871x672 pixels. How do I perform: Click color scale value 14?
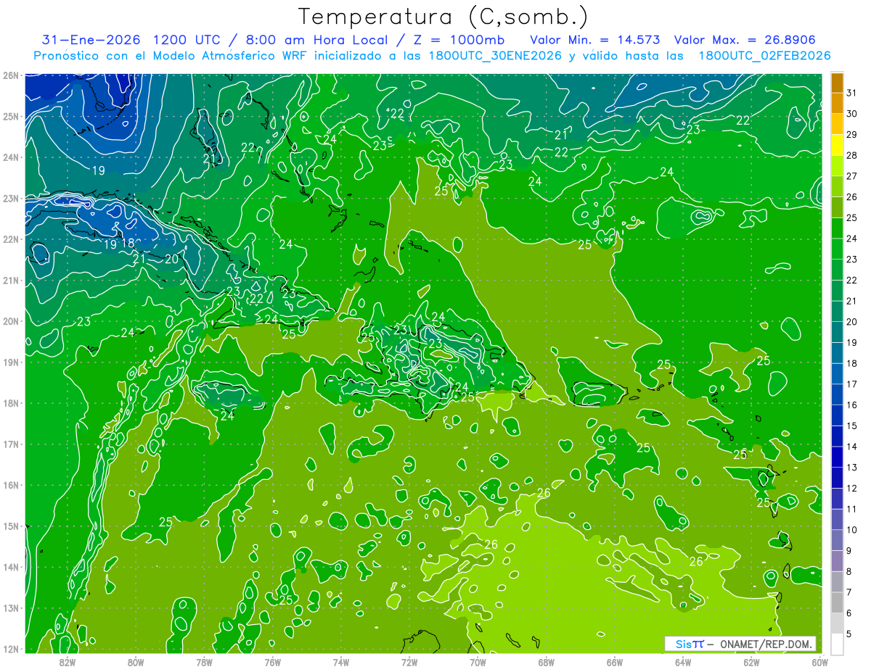(852, 447)
